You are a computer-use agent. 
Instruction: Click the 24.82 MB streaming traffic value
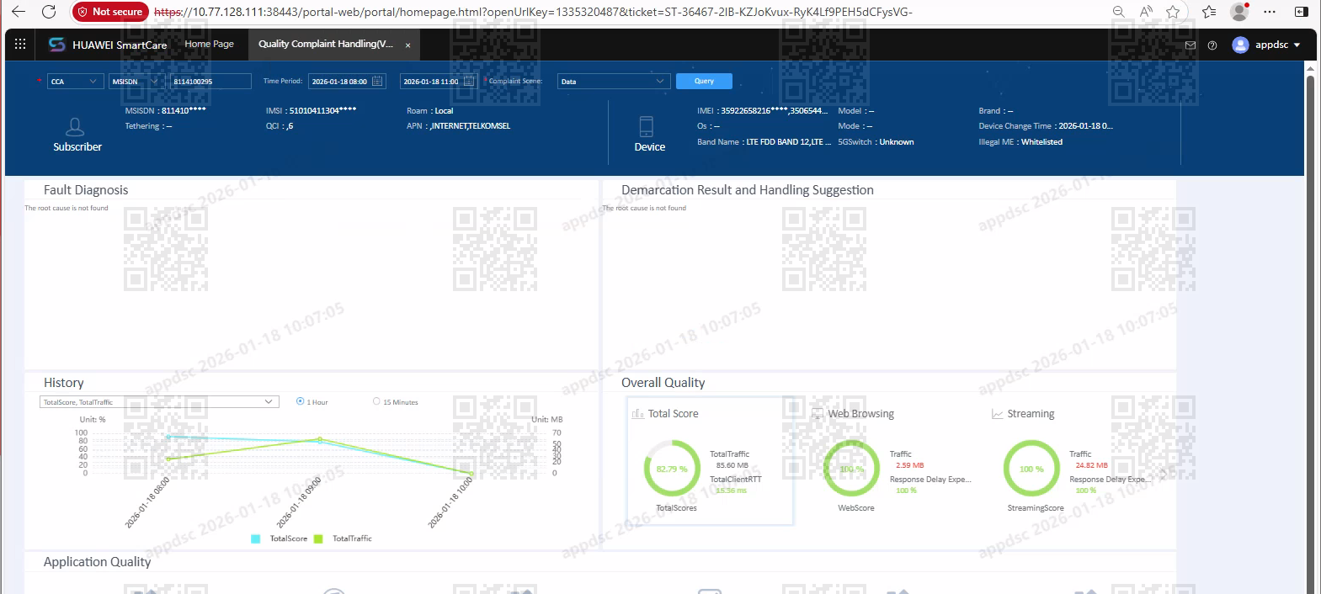pos(1091,465)
